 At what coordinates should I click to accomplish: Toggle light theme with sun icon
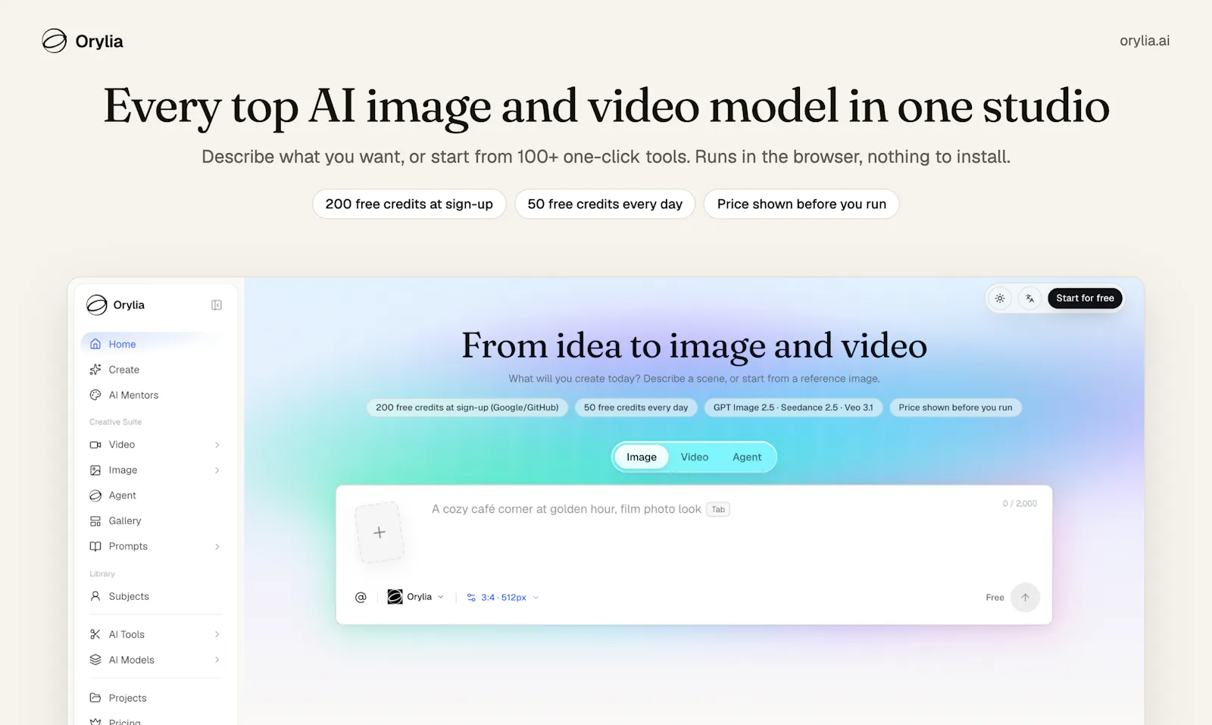point(1000,298)
